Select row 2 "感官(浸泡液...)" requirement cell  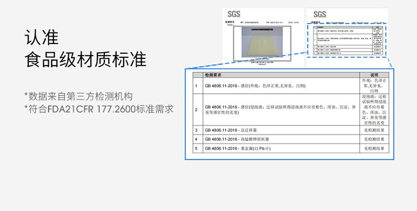(x=281, y=109)
